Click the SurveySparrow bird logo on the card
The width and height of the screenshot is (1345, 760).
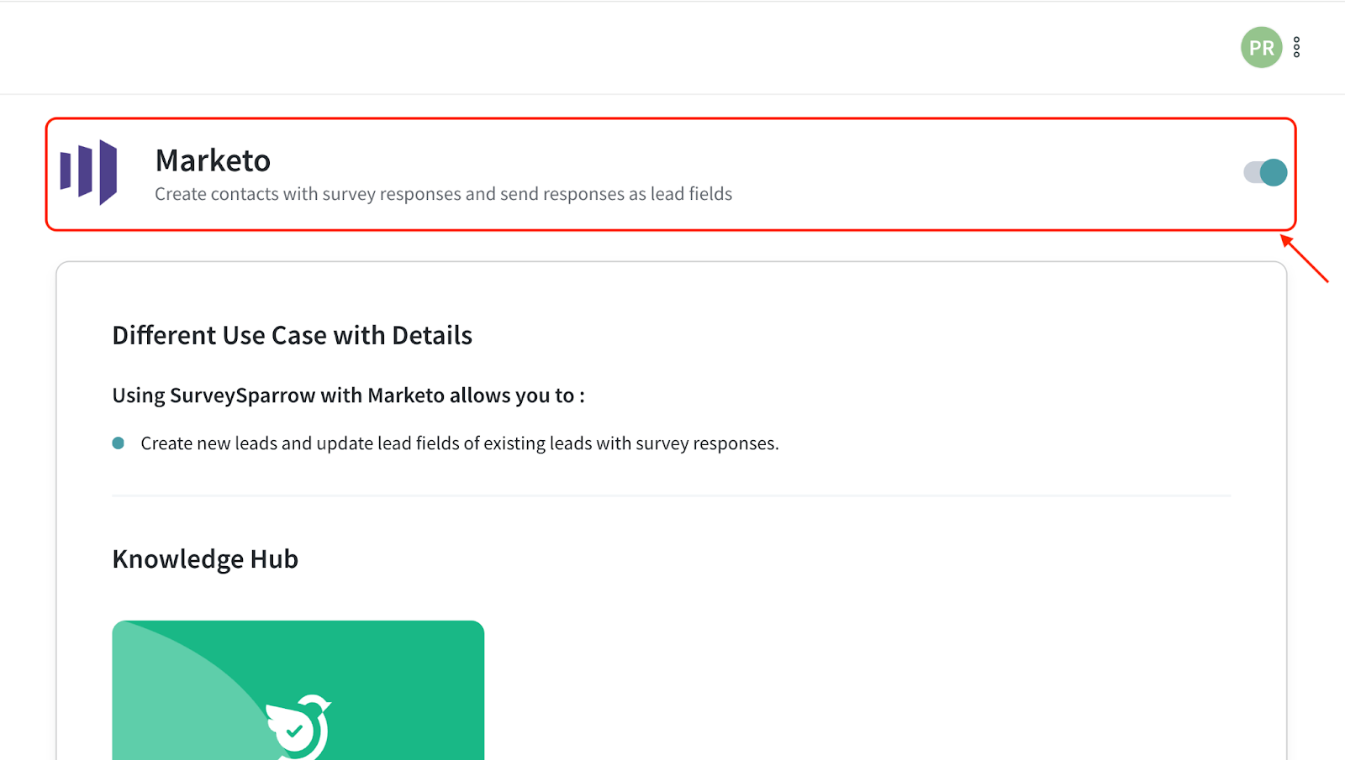(x=300, y=726)
